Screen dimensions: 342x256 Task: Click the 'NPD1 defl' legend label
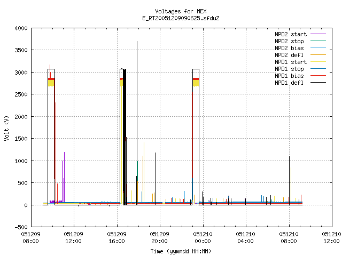289,83
